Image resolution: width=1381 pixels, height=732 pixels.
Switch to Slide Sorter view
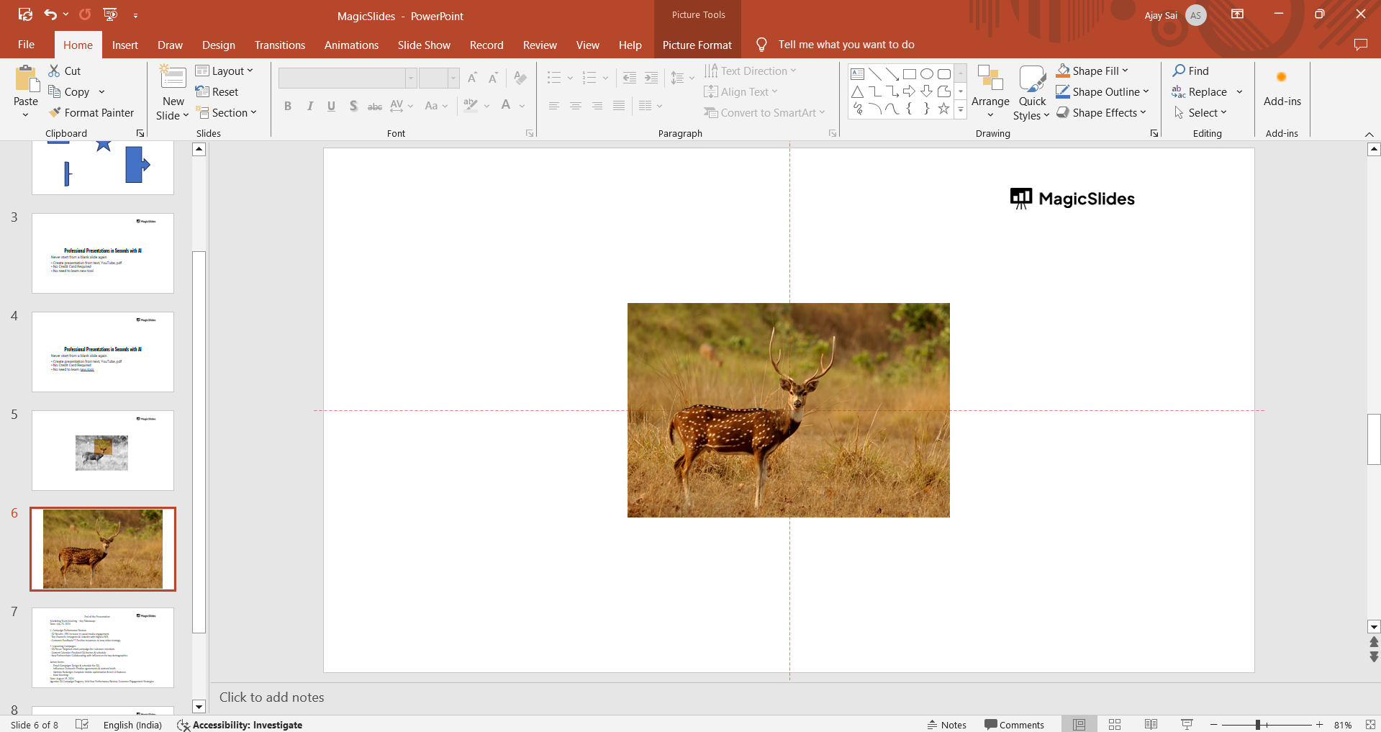[1115, 725]
